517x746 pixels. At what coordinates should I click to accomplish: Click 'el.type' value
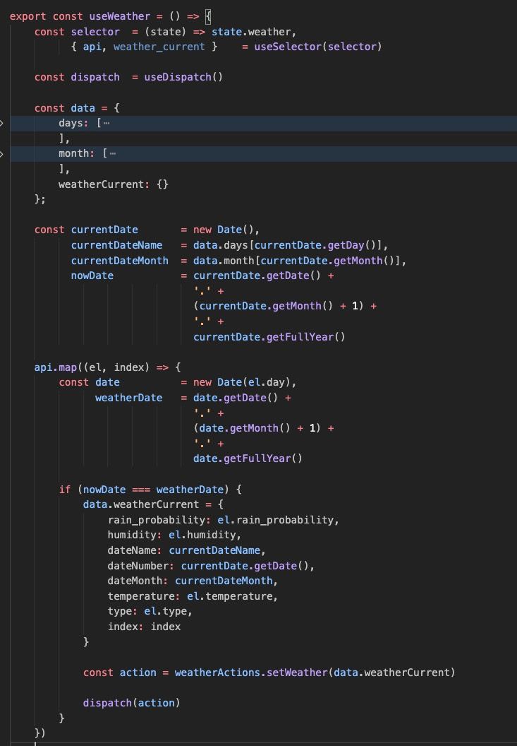[165, 611]
